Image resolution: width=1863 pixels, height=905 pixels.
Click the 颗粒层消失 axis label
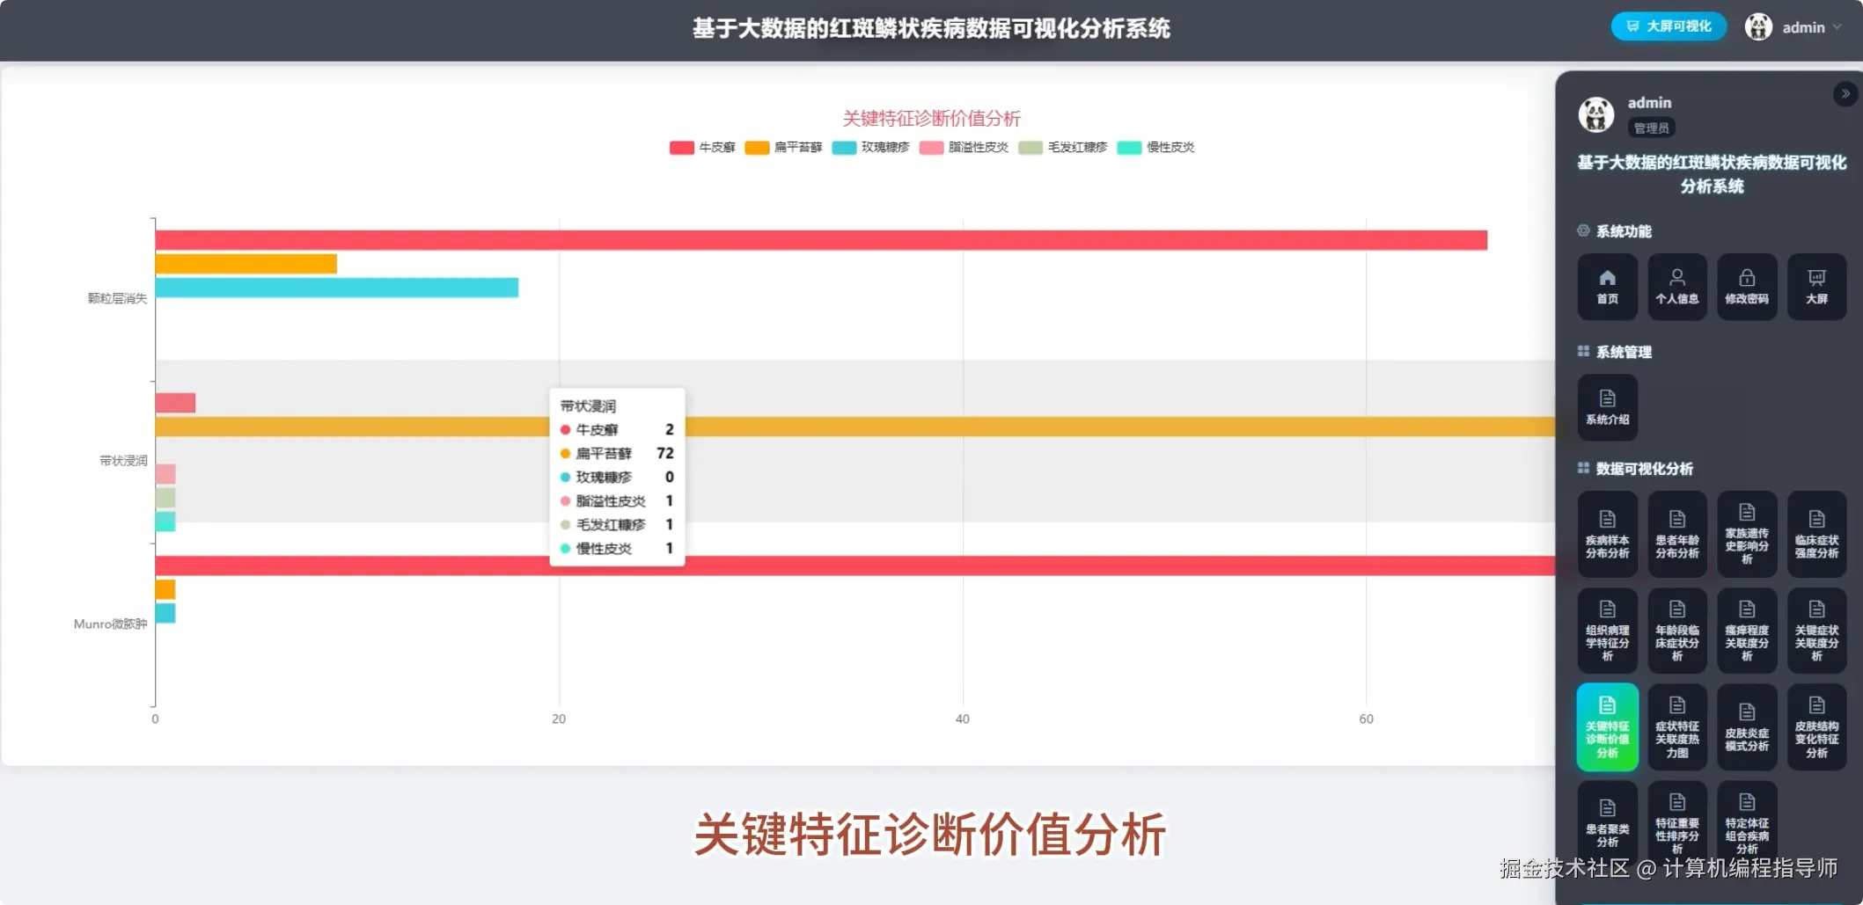(x=117, y=298)
